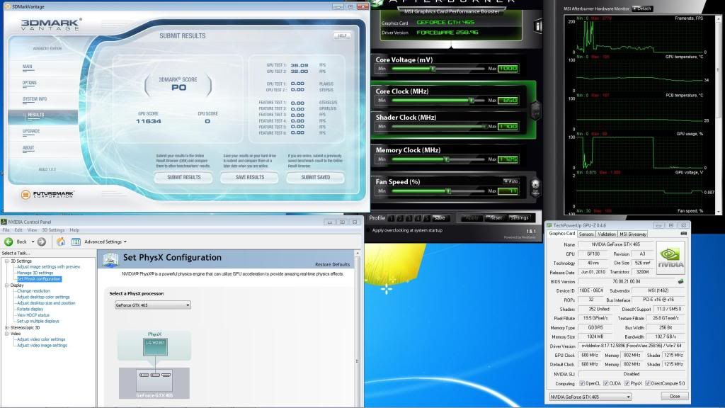
Task: Click the GPU-Z camera screenshot icon
Action: click(x=684, y=234)
